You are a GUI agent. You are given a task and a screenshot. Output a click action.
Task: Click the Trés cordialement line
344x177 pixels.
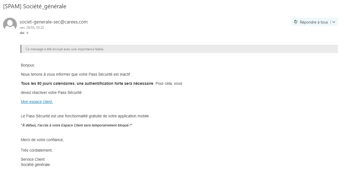coord(37,150)
